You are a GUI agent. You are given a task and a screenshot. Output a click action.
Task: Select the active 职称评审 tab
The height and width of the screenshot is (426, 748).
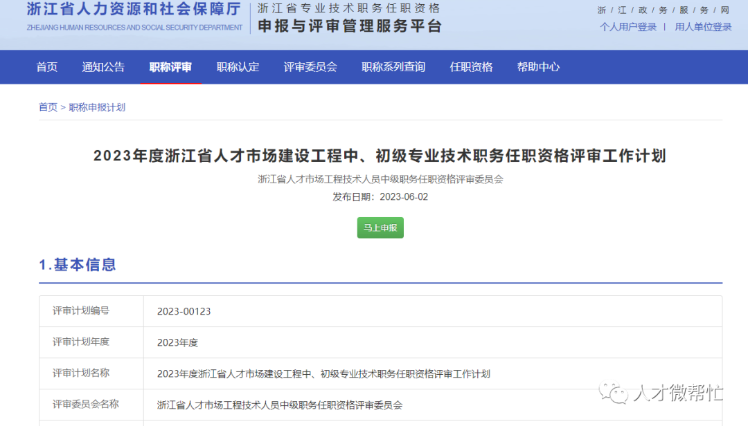[x=170, y=66]
